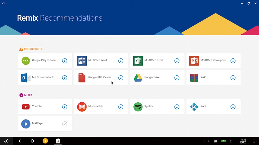Select the Kodi label text

203,106
